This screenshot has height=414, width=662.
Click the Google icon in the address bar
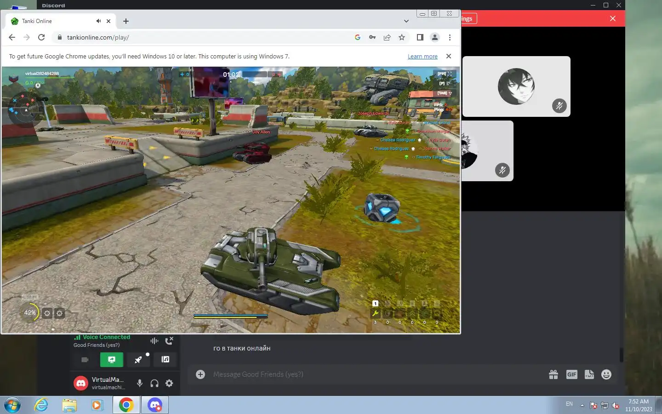click(x=358, y=37)
